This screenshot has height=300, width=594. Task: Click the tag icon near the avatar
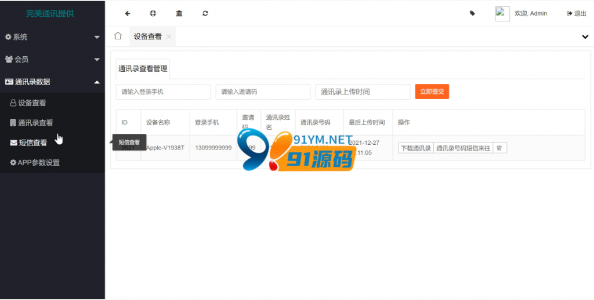pos(472,13)
